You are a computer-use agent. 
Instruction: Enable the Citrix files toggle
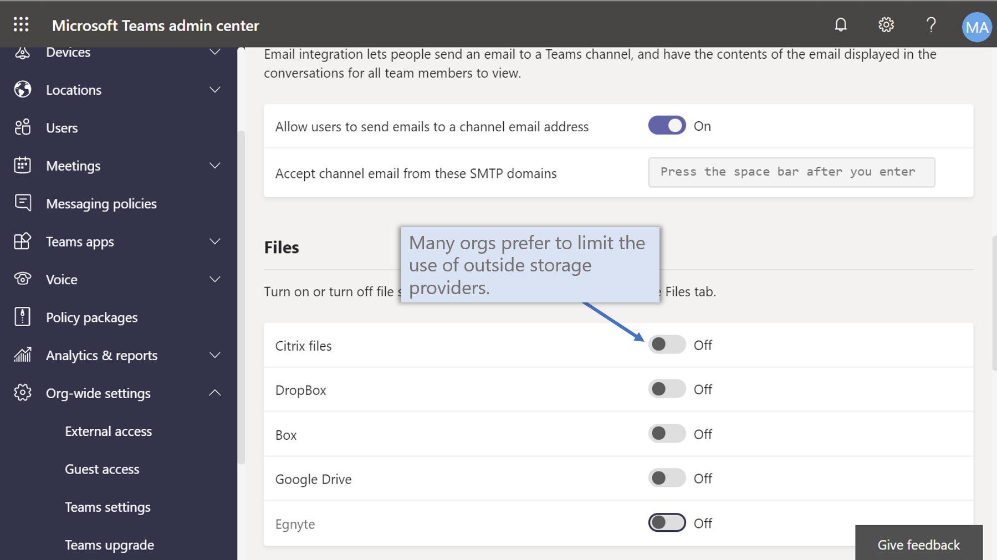pyautogui.click(x=667, y=345)
